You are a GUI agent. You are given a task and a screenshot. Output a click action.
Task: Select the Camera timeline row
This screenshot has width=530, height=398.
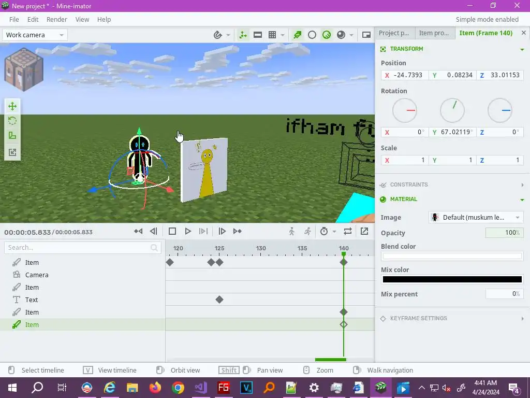[82, 275]
